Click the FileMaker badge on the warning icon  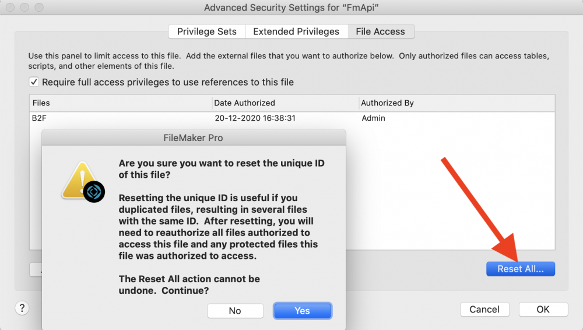[x=94, y=192]
